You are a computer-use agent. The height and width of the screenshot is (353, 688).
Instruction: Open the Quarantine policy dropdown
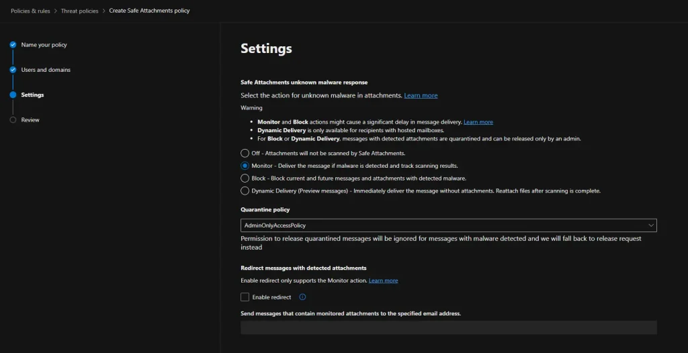coord(443,225)
